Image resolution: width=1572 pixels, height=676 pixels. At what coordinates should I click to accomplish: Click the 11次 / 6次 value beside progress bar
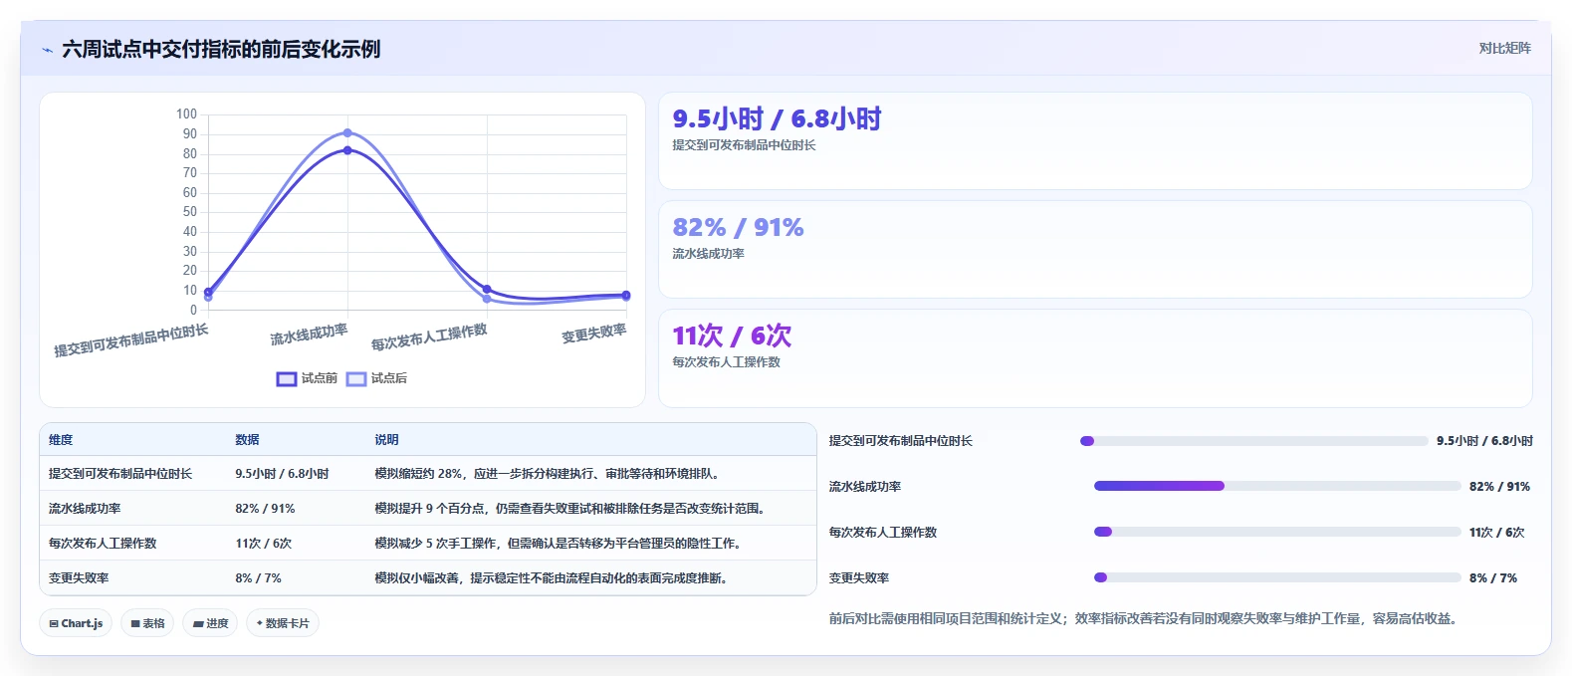pyautogui.click(x=1497, y=533)
